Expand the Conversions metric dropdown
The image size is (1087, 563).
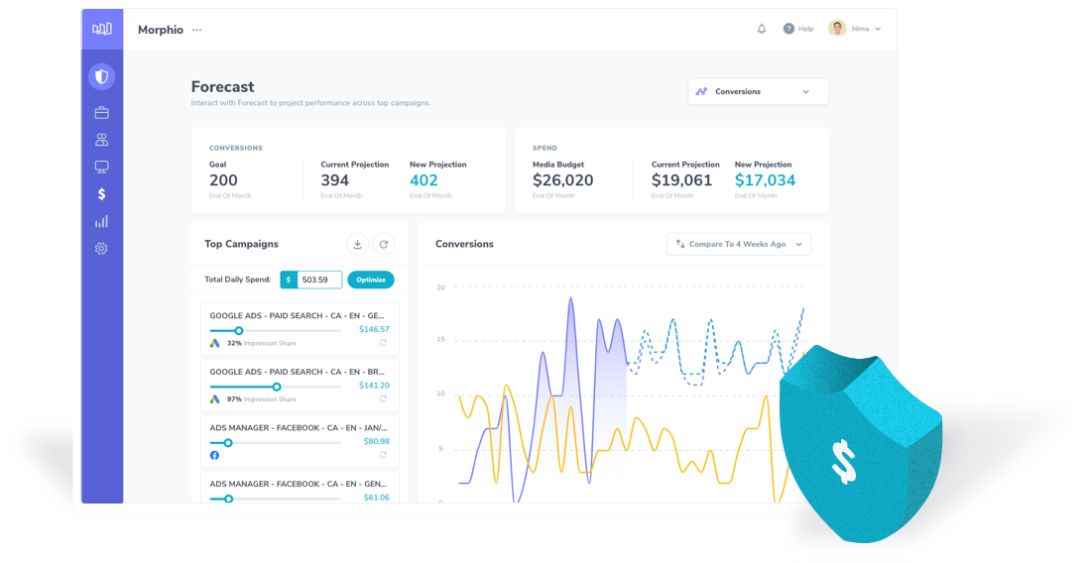tap(759, 91)
